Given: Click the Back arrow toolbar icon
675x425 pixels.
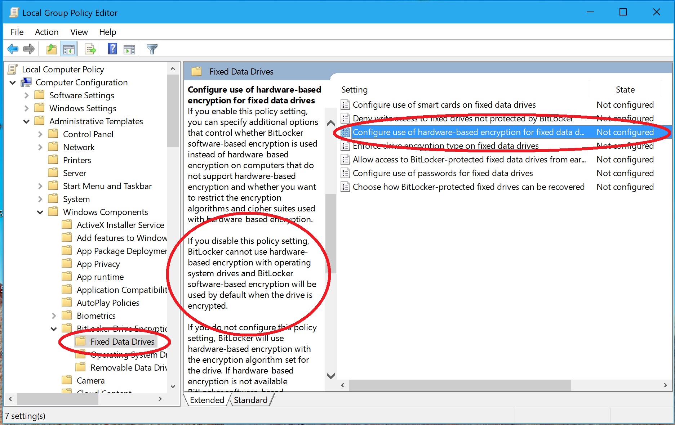Looking at the screenshot, I should coord(13,49).
